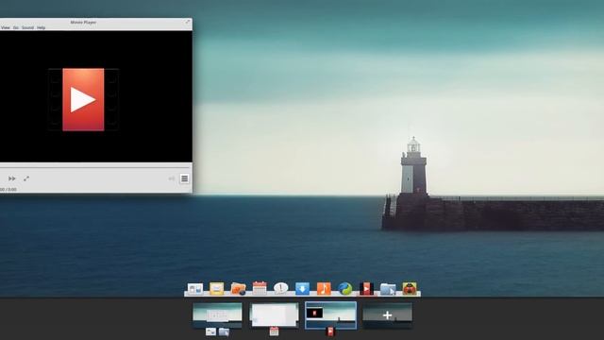
Task: Select the highlighted Movie Player workspace thumbnail
Action: [x=330, y=315]
